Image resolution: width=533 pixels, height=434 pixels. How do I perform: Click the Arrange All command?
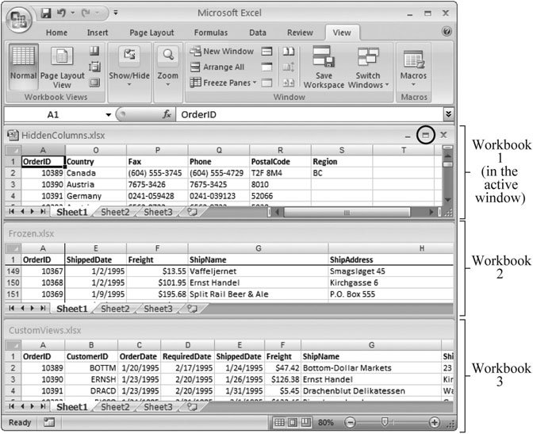tap(217, 67)
